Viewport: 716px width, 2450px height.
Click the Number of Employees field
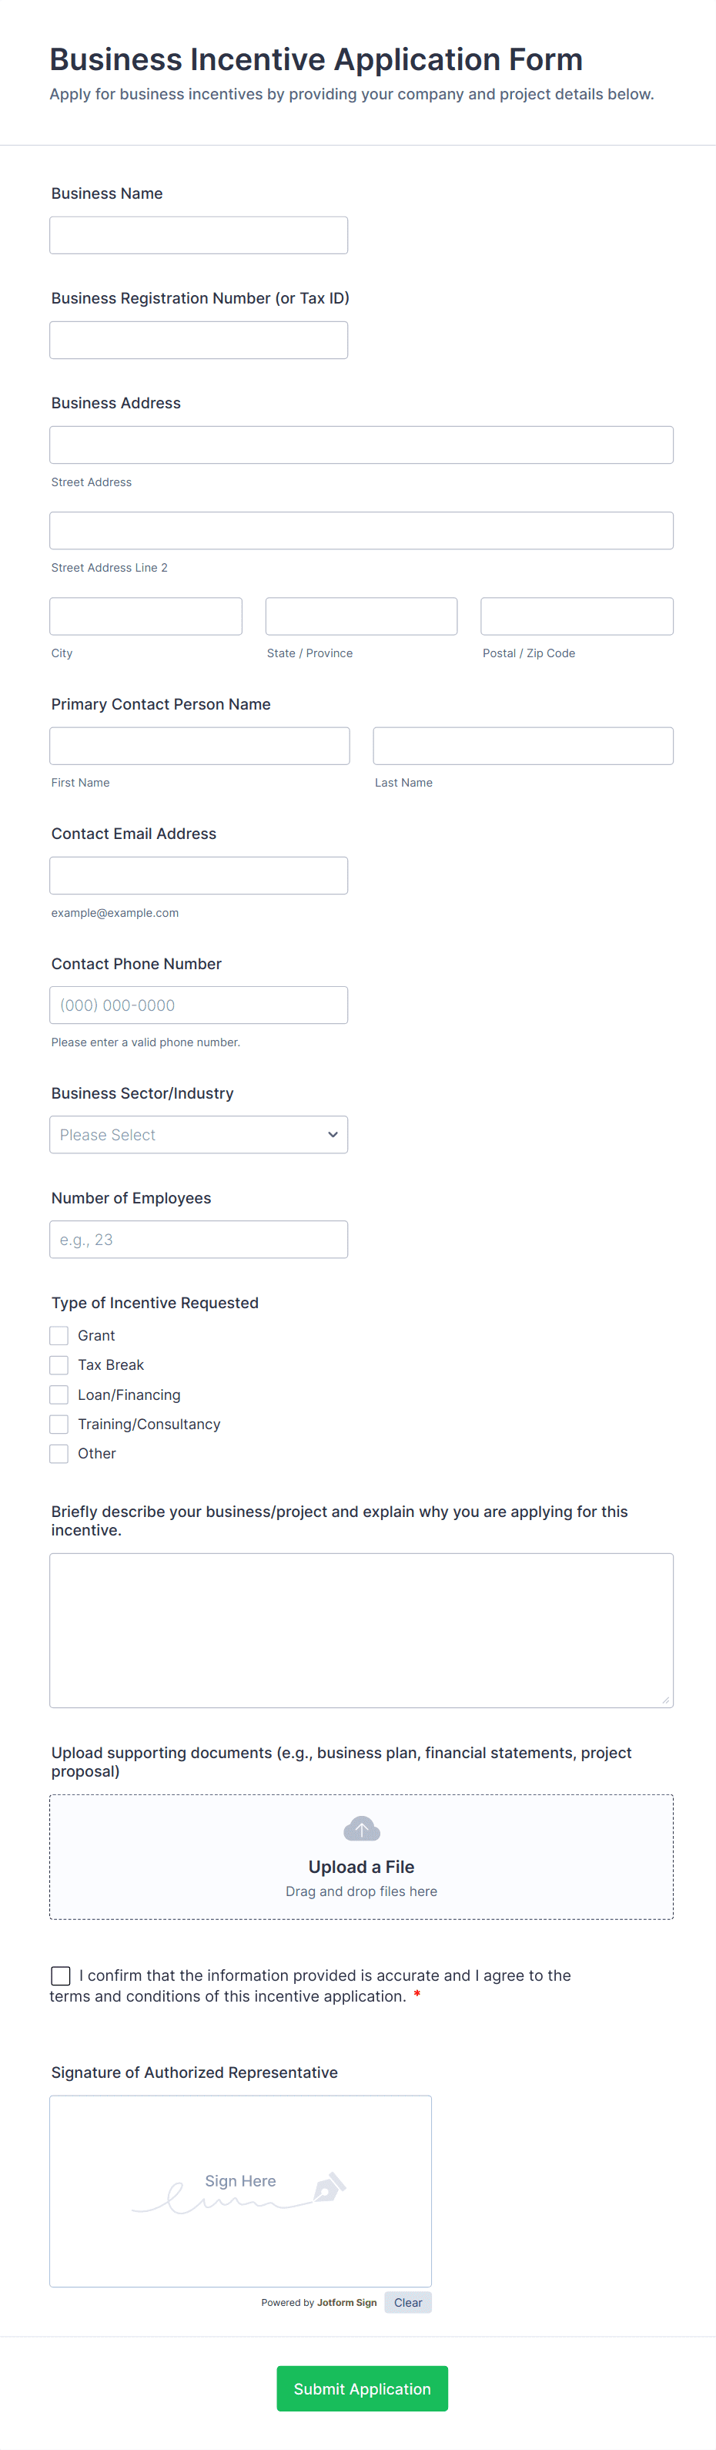pos(199,1240)
